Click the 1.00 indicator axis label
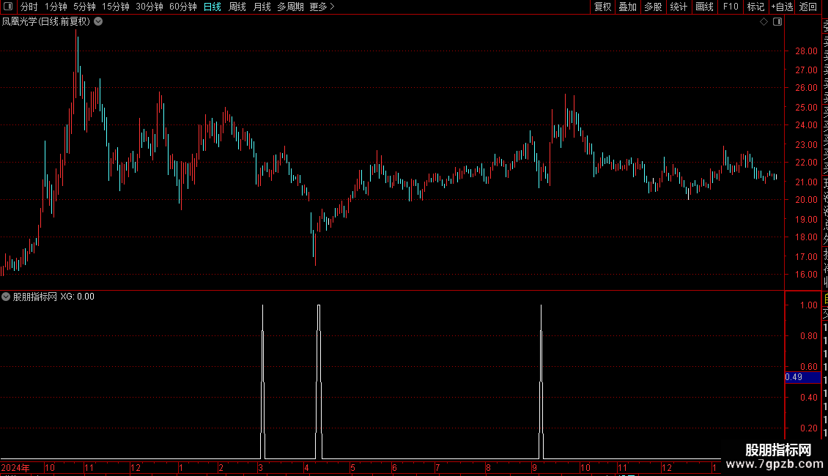The height and width of the screenshot is (476, 828). (x=809, y=305)
